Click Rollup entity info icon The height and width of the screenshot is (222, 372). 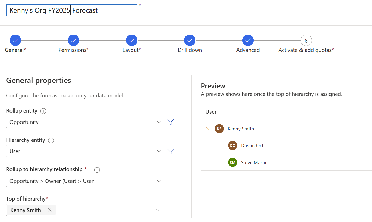43,111
